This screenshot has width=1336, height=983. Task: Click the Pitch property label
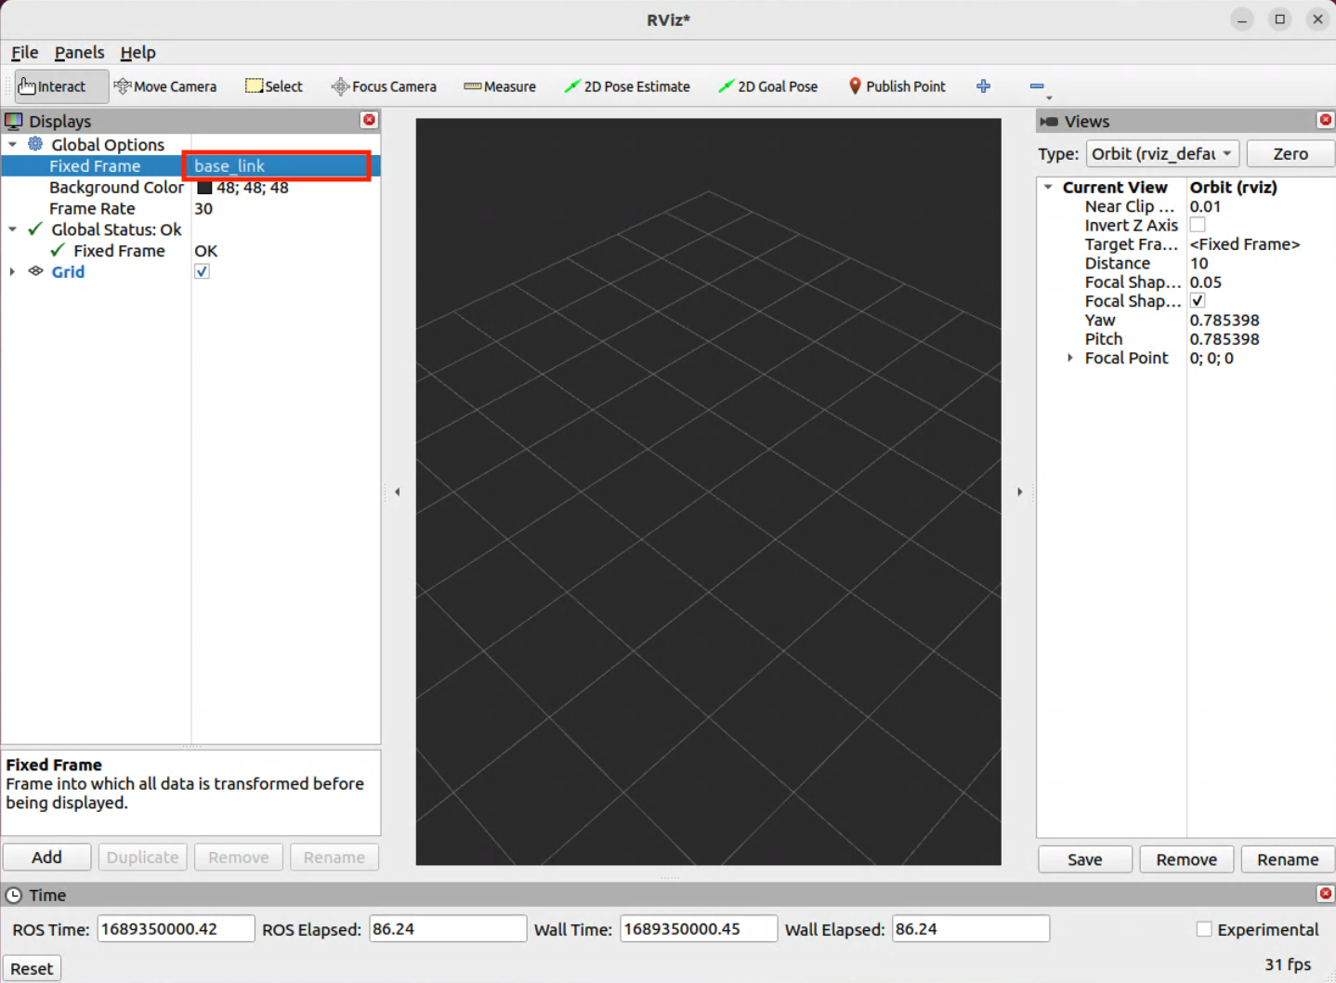[1104, 339]
